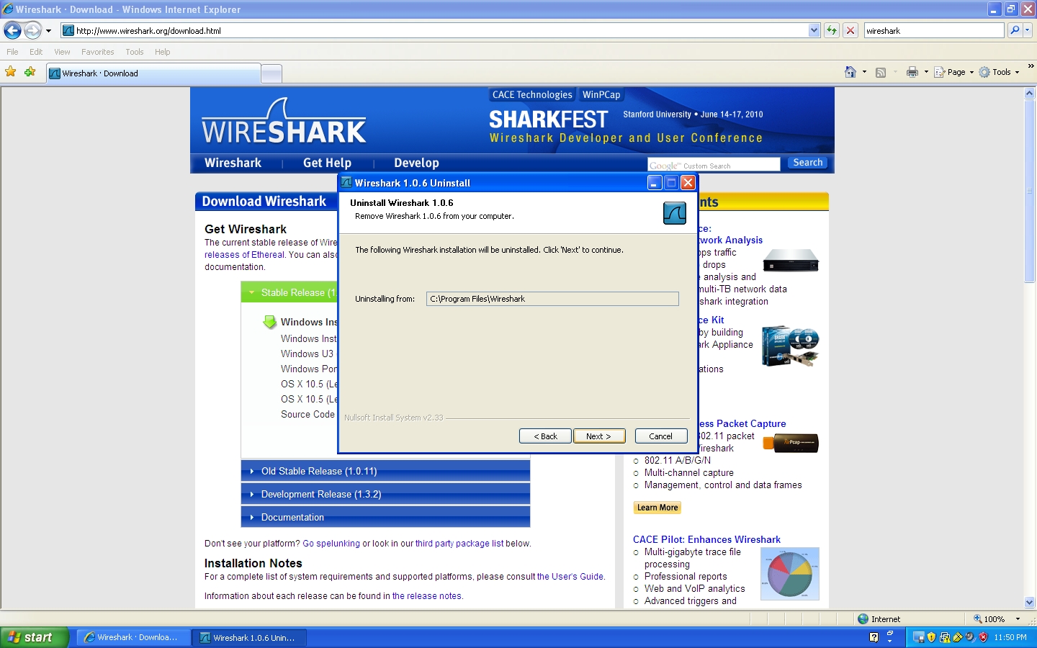Screen dimensions: 1037x648
Task: Click the Windows Start button
Action: click(x=35, y=637)
